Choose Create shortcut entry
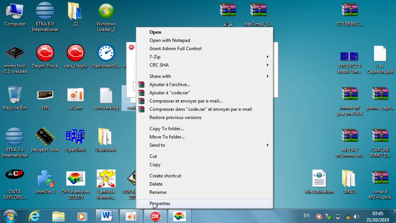The image size is (396, 223). (x=204, y=176)
